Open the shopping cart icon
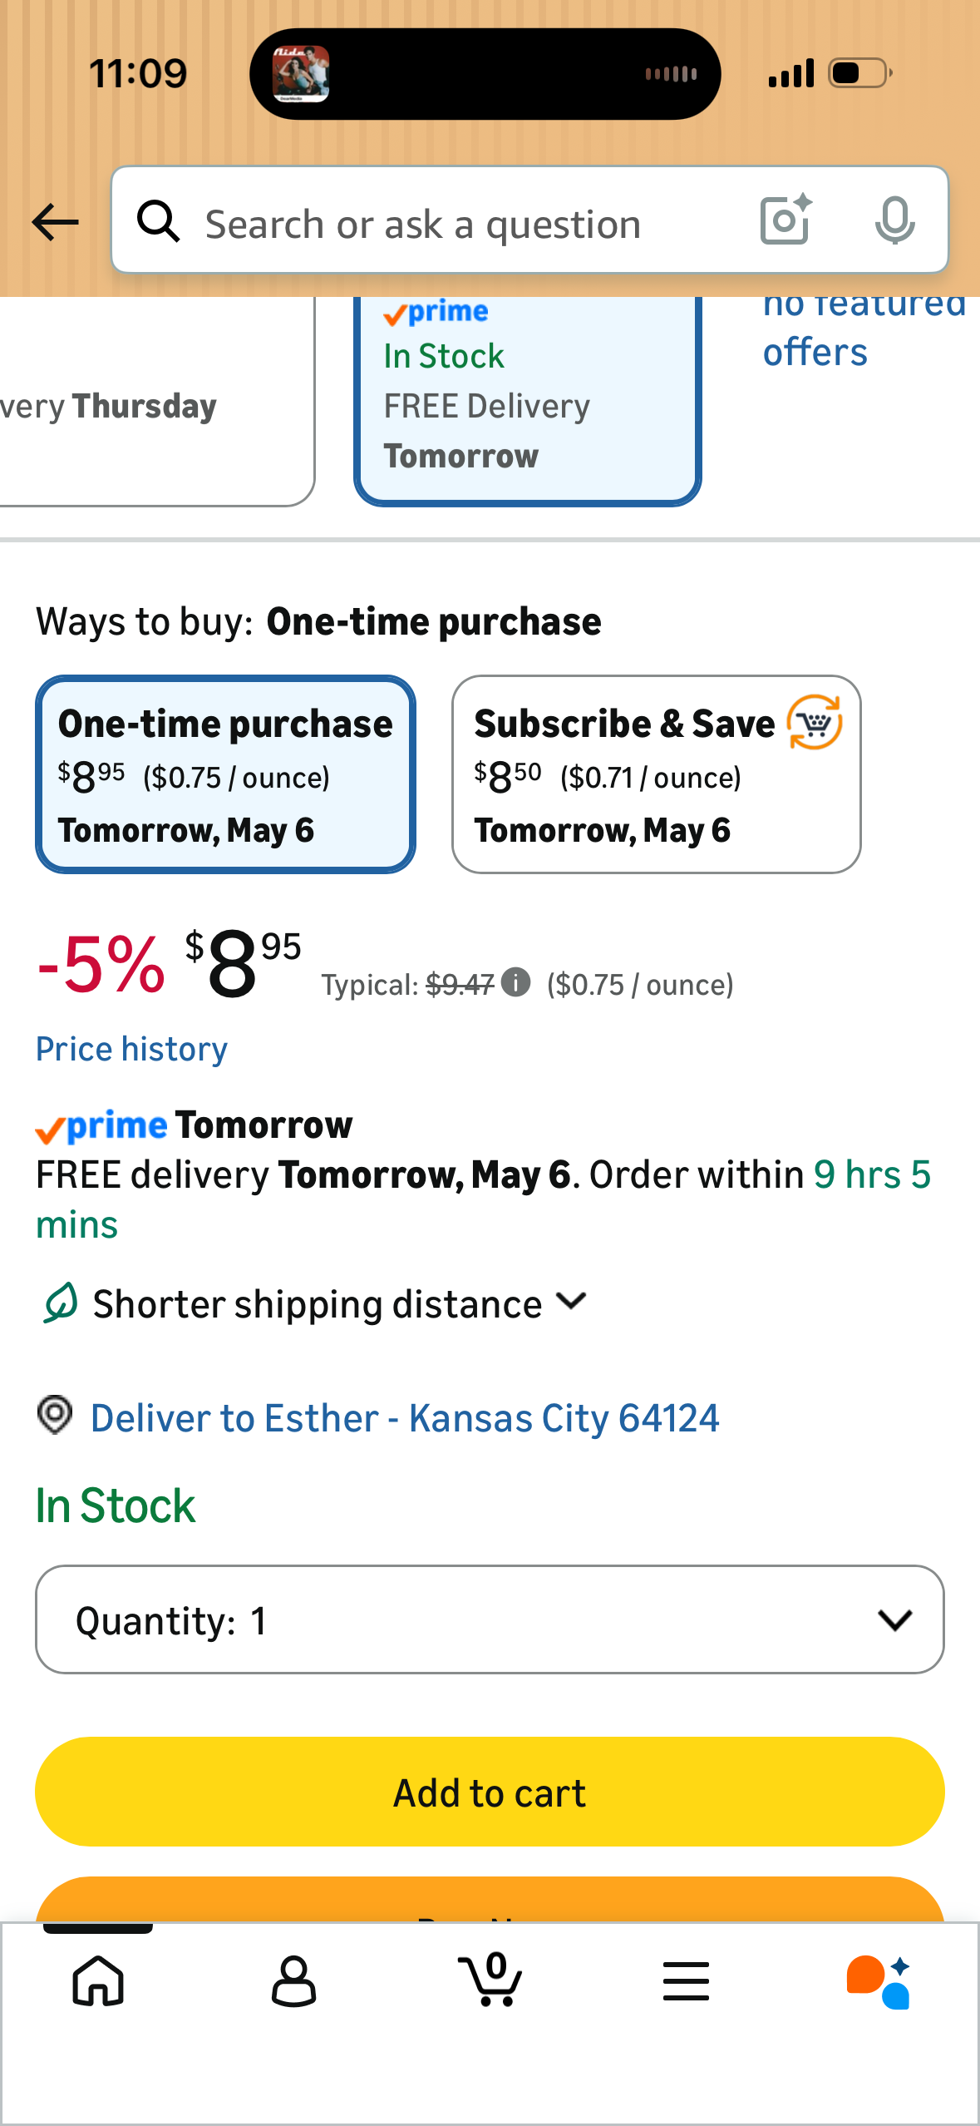980x2126 pixels. tap(490, 1980)
